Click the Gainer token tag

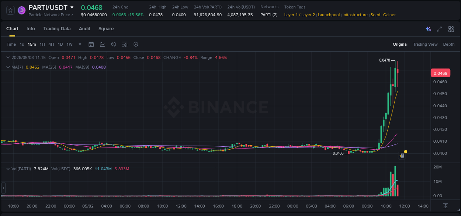click(389, 15)
